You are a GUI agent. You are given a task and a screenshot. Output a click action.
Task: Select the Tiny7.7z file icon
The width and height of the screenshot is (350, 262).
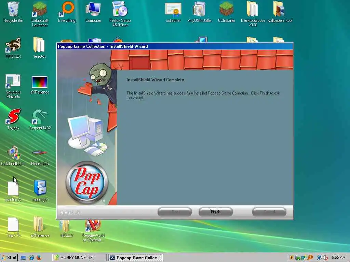(13, 227)
